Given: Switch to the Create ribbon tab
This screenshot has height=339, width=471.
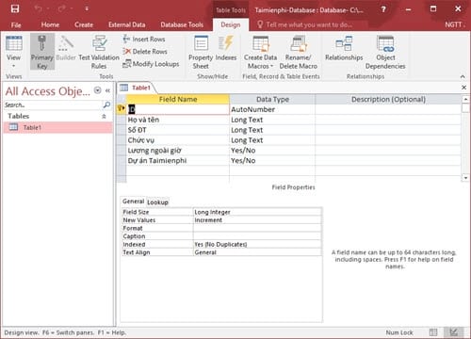Looking at the screenshot, I should pyautogui.click(x=84, y=24).
